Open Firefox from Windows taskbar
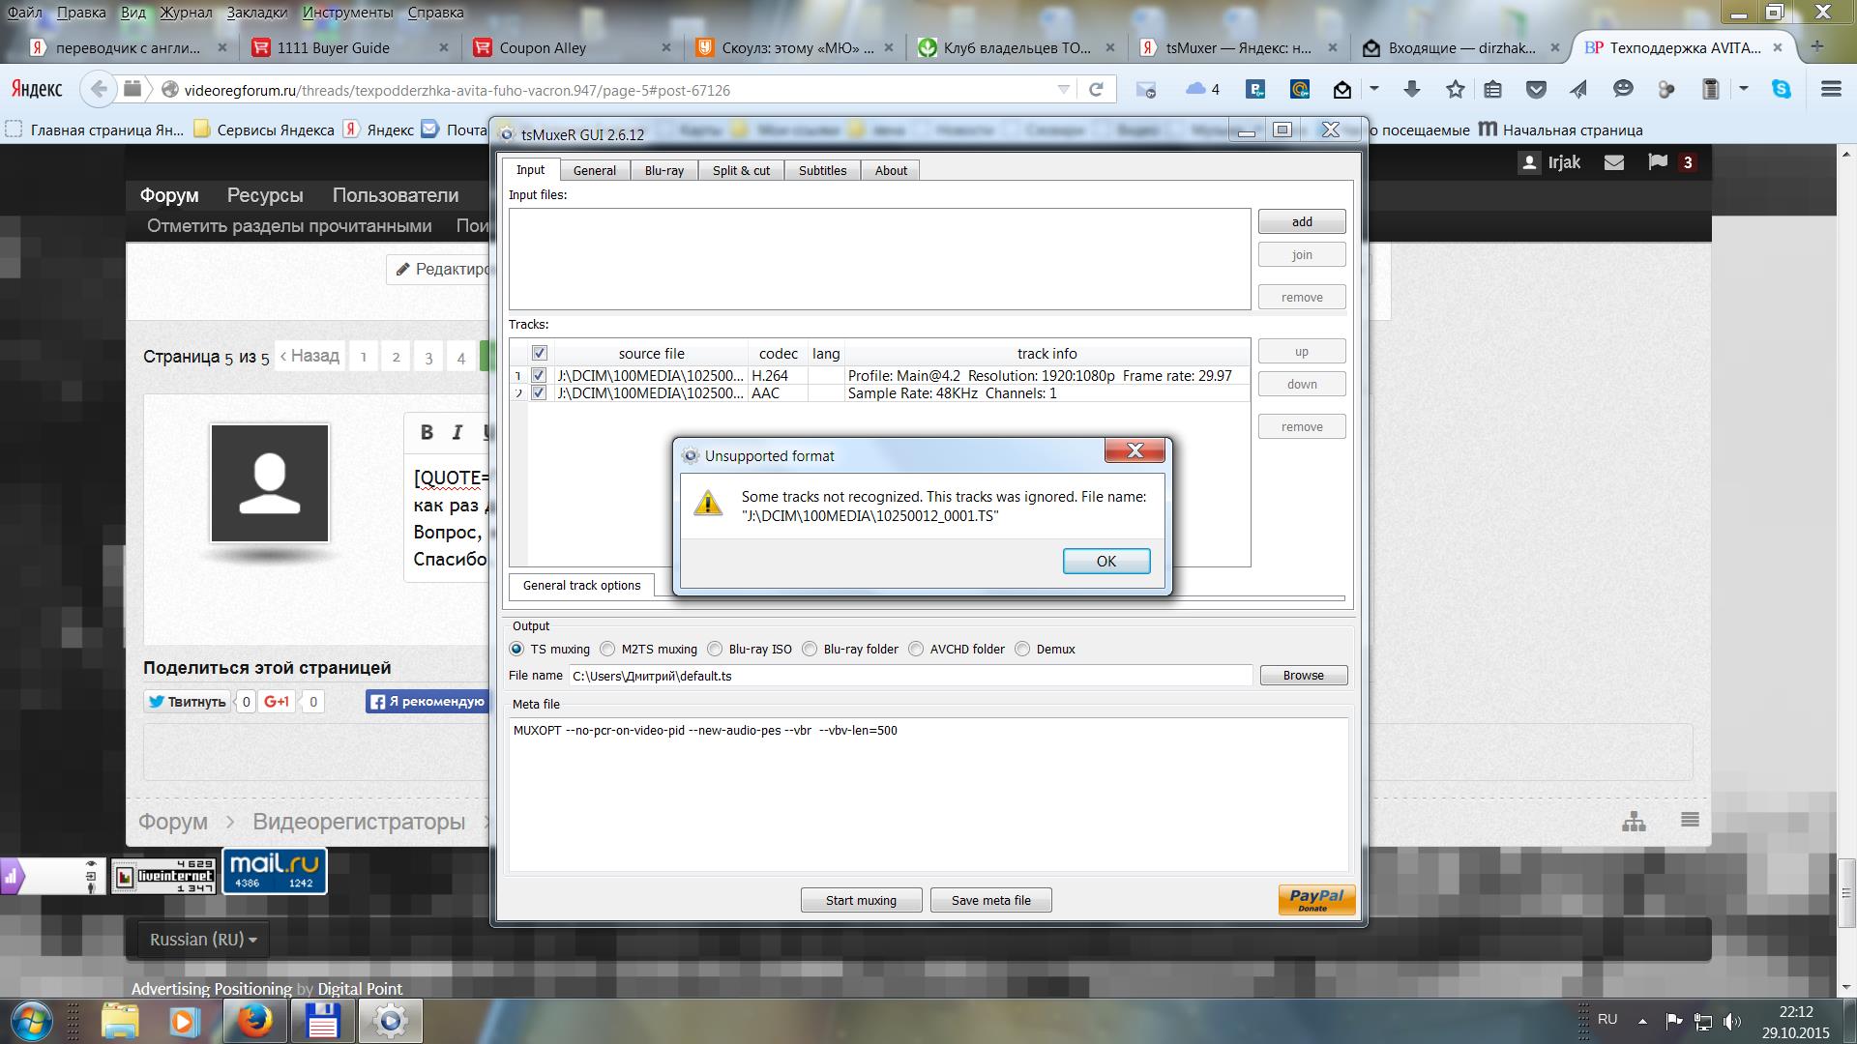Image resolution: width=1857 pixels, height=1044 pixels. click(255, 1021)
